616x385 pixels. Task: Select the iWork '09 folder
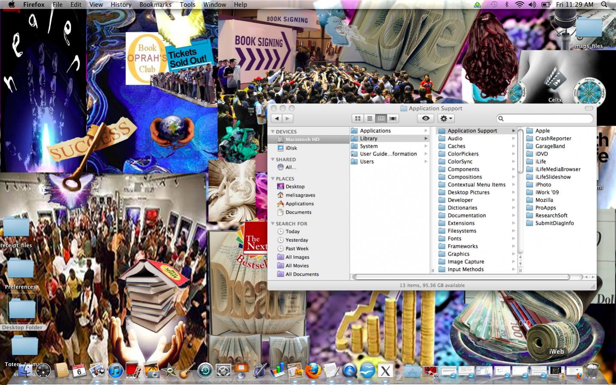point(547,192)
